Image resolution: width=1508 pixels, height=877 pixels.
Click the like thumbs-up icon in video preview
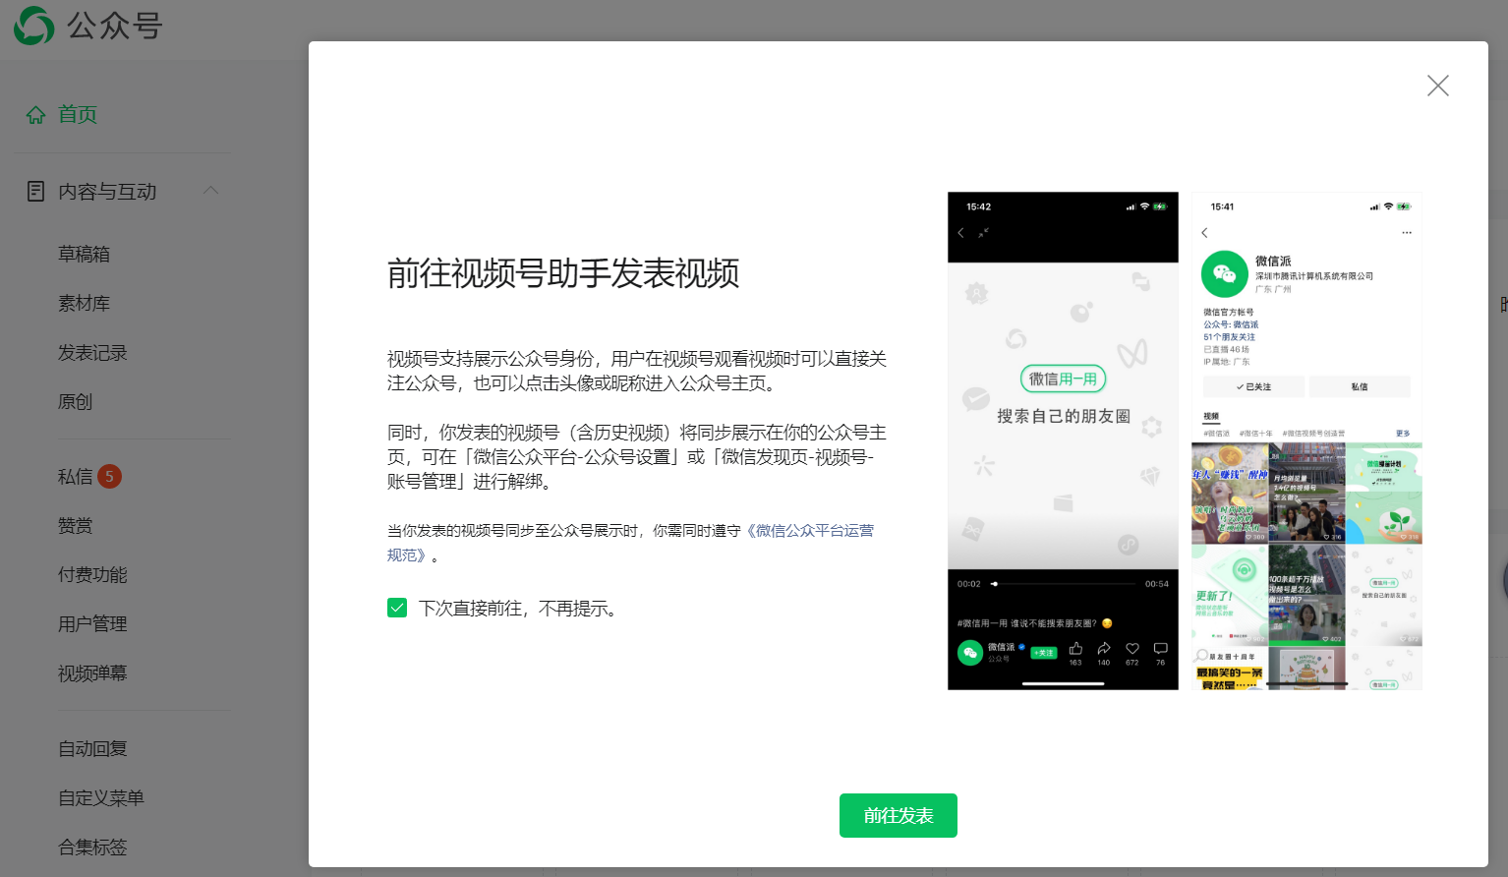(1075, 649)
